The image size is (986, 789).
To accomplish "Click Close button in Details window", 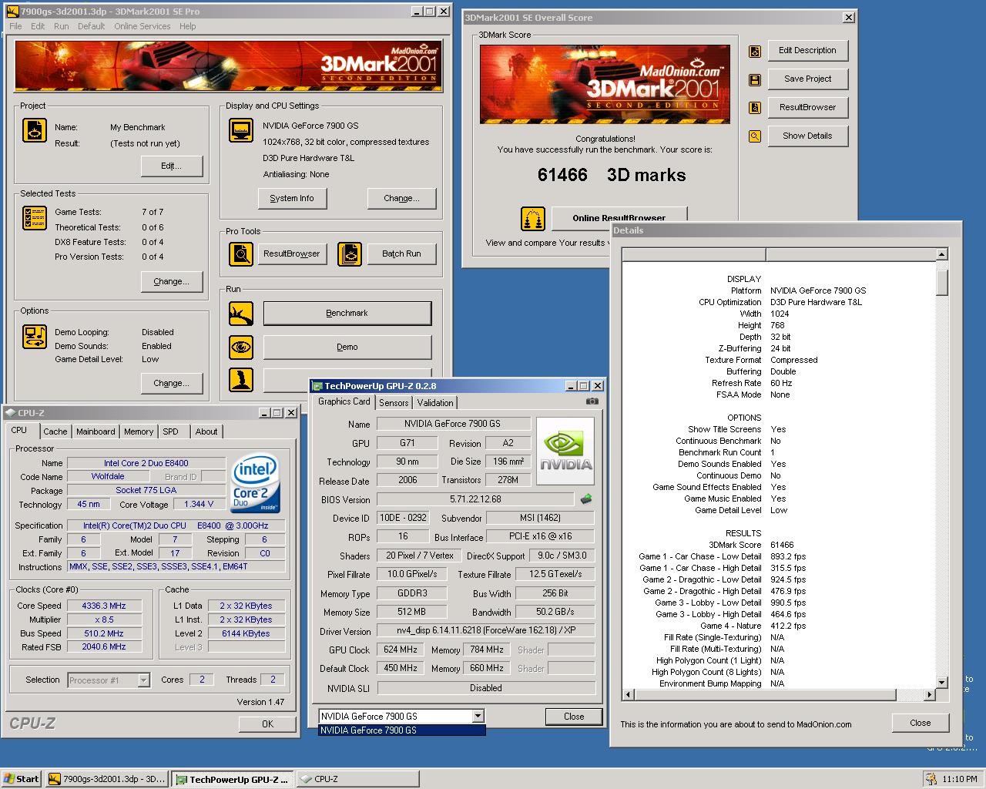I will click(x=921, y=723).
